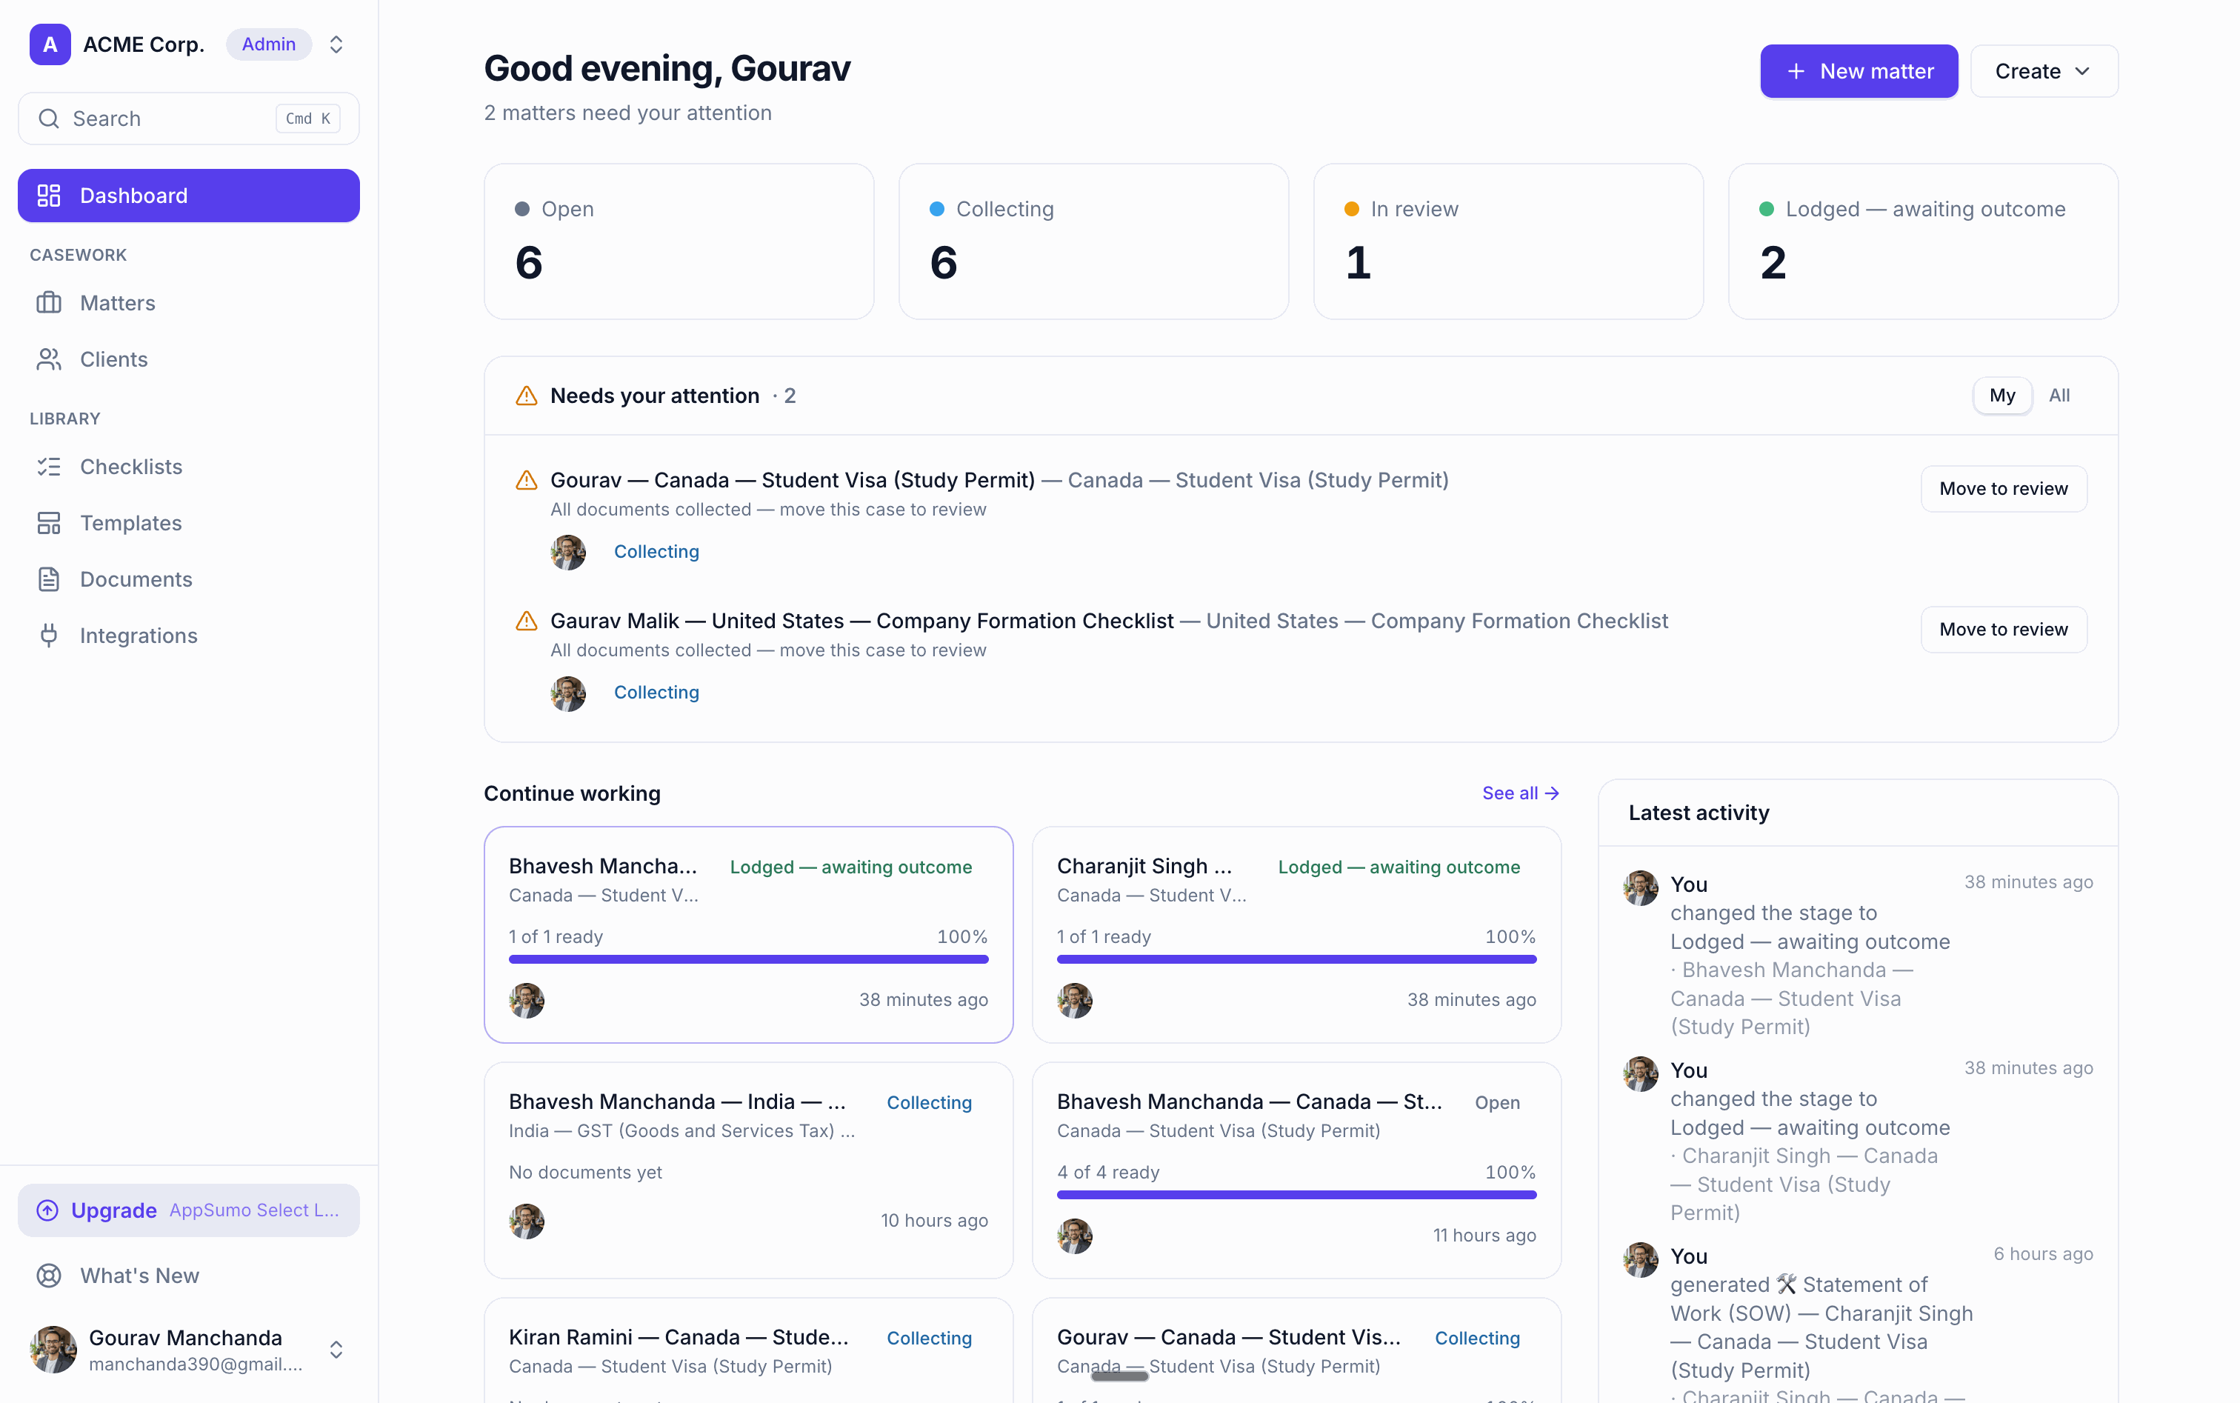The width and height of the screenshot is (2240, 1403).
Task: Click the Clients people icon
Action: point(48,360)
